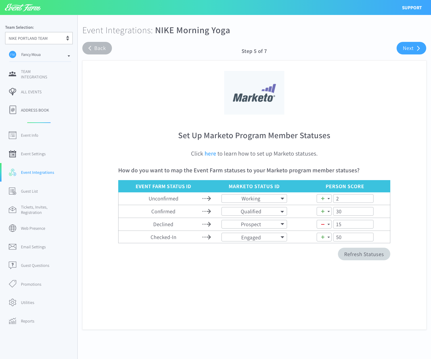Edit the Checked-In person score field
431x359 pixels.
[353, 237]
